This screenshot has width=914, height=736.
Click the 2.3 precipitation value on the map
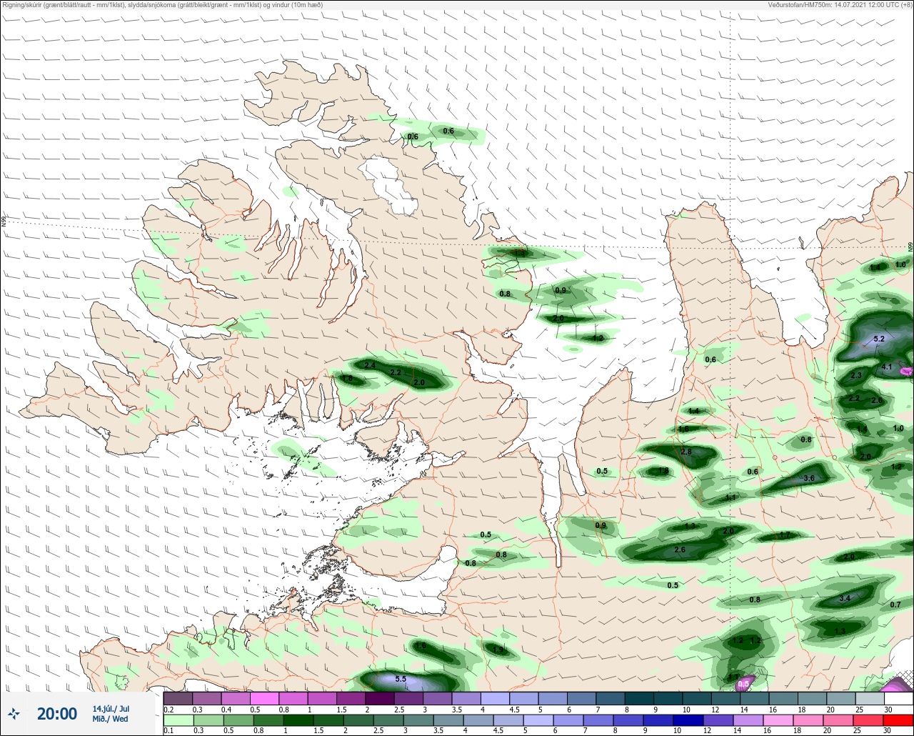tap(856, 375)
